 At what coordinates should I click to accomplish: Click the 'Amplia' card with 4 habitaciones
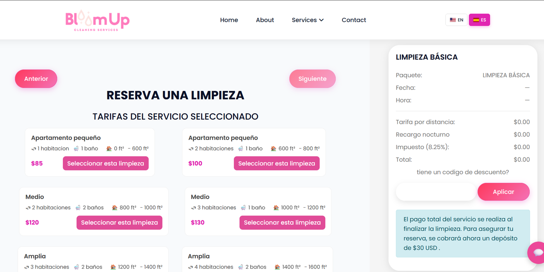click(x=257, y=259)
